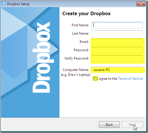Click the Email label text
148x133 pixels.
(84, 42)
